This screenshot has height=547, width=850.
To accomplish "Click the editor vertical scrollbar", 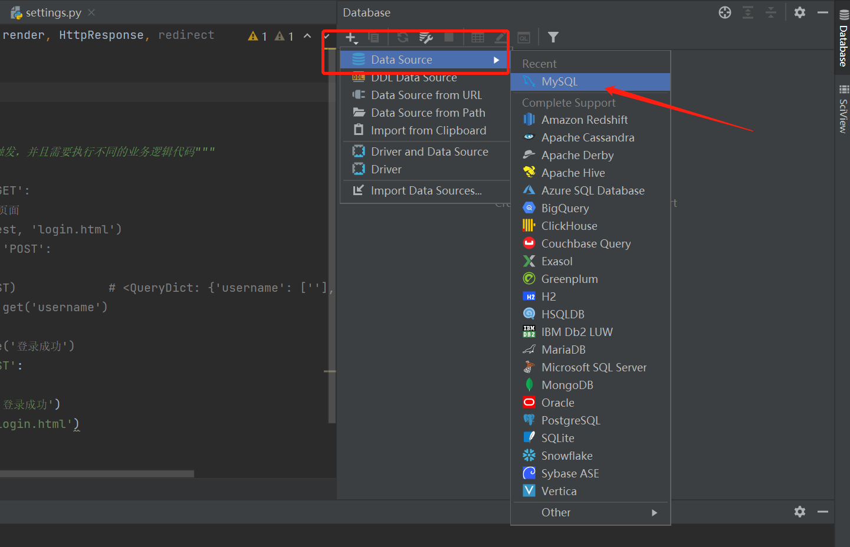I will tap(332, 236).
